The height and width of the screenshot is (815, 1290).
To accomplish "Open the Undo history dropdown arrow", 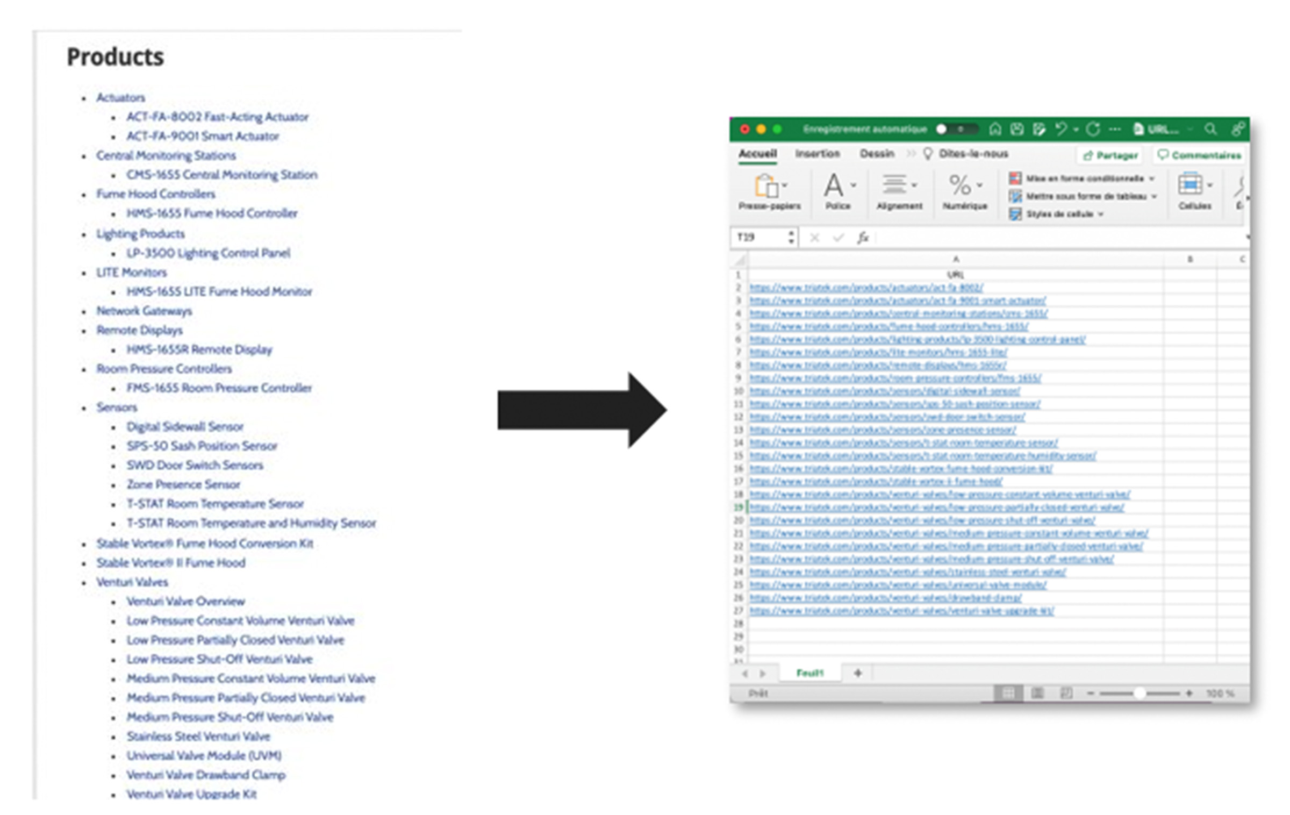I will (x=1076, y=130).
